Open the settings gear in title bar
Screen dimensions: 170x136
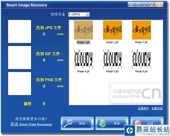tap(131, 4)
